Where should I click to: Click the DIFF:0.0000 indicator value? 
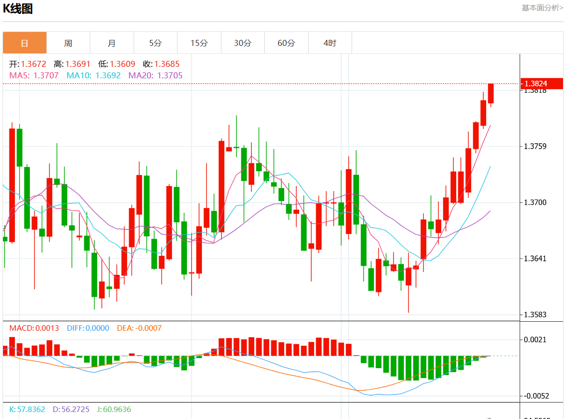(88, 328)
